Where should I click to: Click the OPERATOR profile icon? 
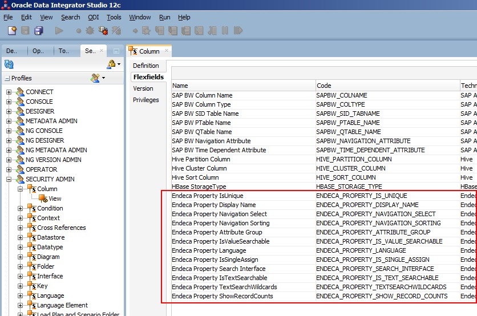[20, 169]
